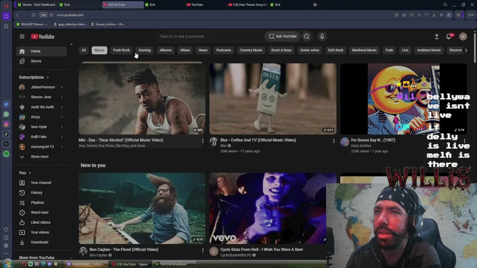The width and height of the screenshot is (477, 268).
Task: Go back with the browser back arrow
Action: click(17, 15)
